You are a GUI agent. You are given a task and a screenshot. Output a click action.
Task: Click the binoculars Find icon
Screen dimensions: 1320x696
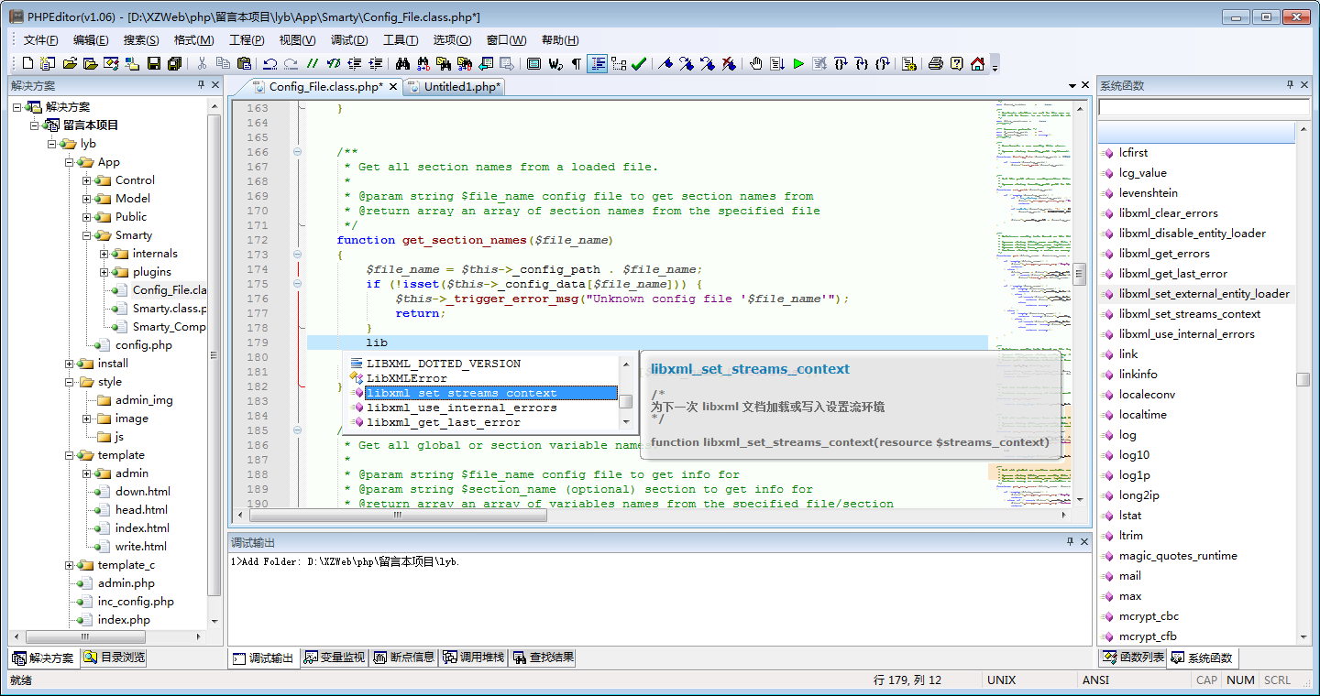tap(402, 63)
